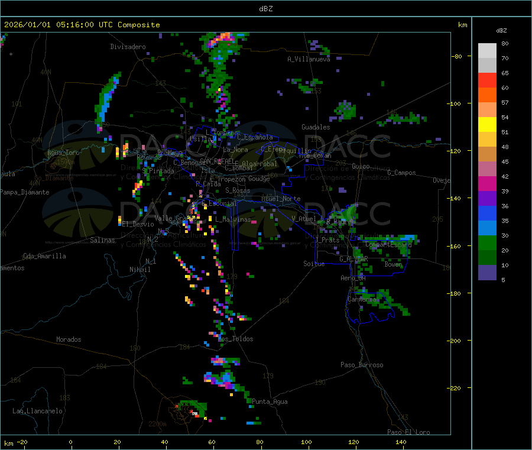
Task: Click the Los_Toldos label
Action: coord(235,339)
